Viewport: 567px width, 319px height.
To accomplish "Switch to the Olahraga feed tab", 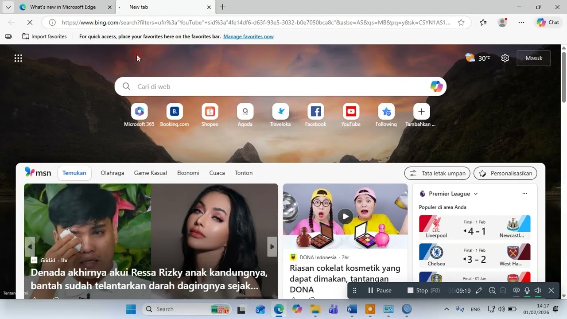I will tap(113, 173).
